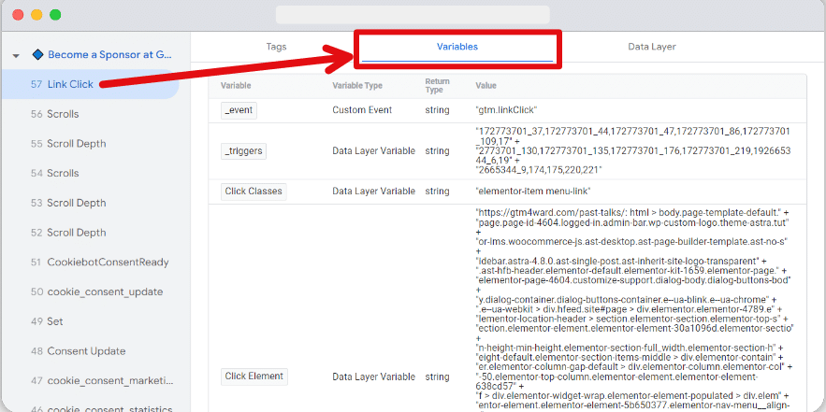826x412 pixels.
Task: Click the Click Element value text
Action: click(635, 309)
